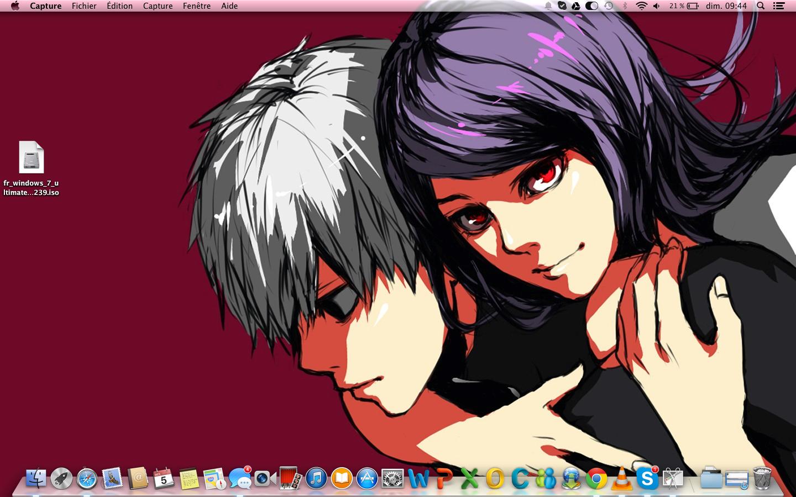Launch iTunes music note icon
Viewport: 796px width, 497px height.
click(316, 478)
